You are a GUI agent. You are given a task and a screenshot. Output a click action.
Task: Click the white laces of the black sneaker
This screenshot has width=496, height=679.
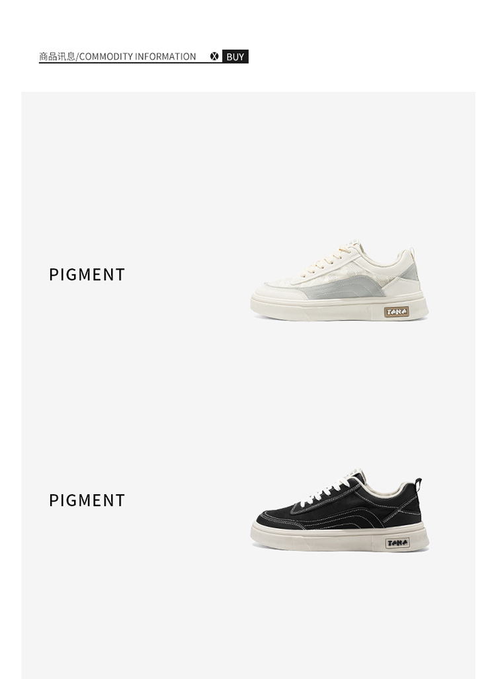329,488
